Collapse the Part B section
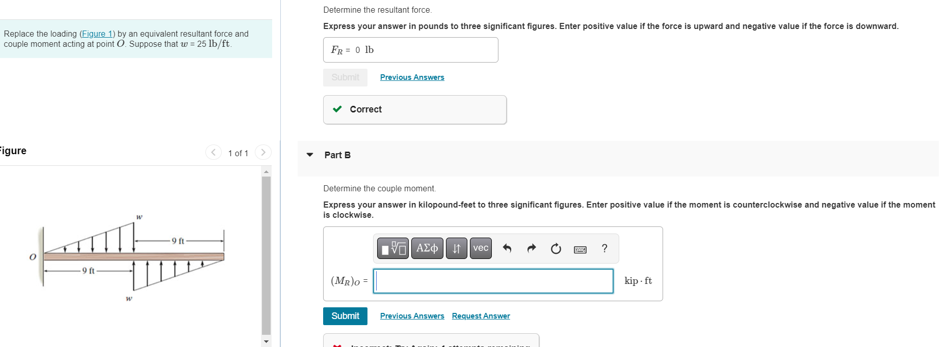Screen dimensions: 949x347 pyautogui.click(x=310, y=155)
